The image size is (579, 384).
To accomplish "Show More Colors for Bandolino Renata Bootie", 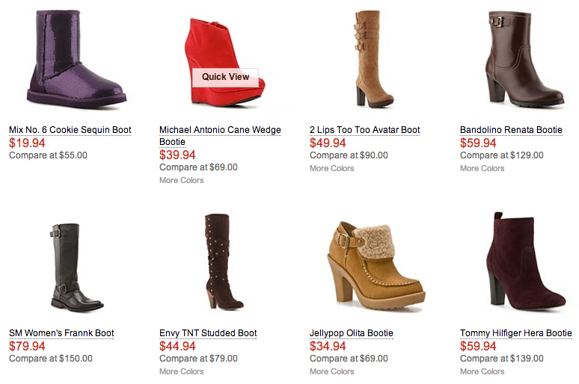I will pos(482,168).
